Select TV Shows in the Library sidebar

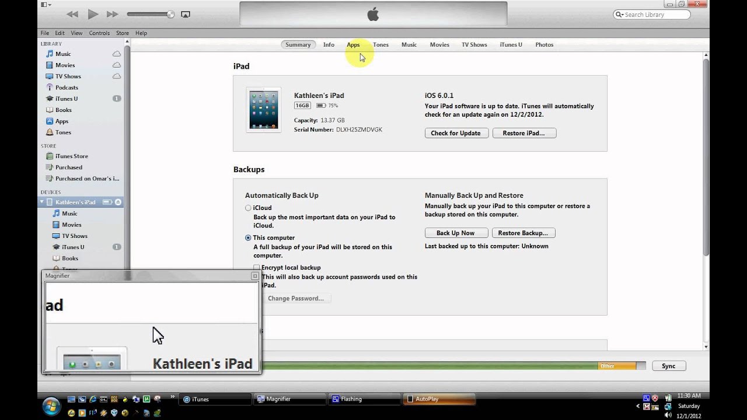(x=68, y=76)
